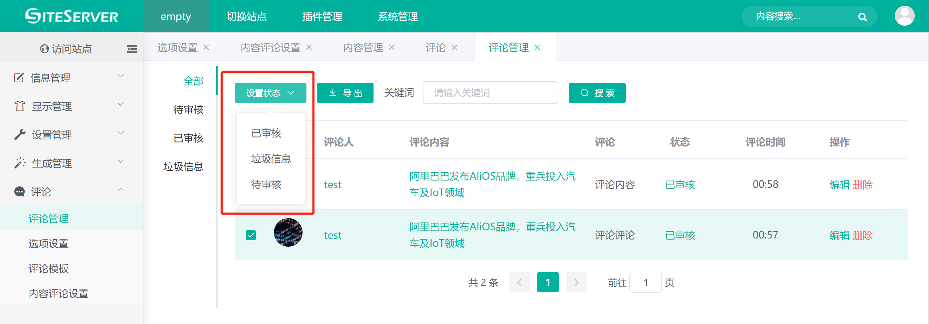Viewport: 929px width, 324px height.
Task: Close the 内容评论设置 tab
Action: (x=309, y=47)
